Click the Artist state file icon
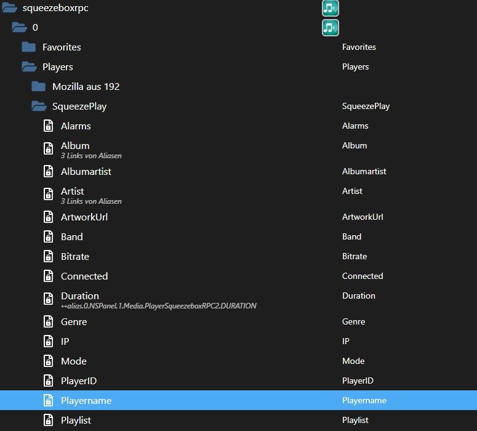The image size is (477, 431). coord(49,194)
